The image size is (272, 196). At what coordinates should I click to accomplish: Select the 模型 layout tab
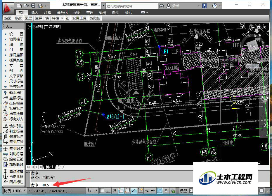click(49, 167)
